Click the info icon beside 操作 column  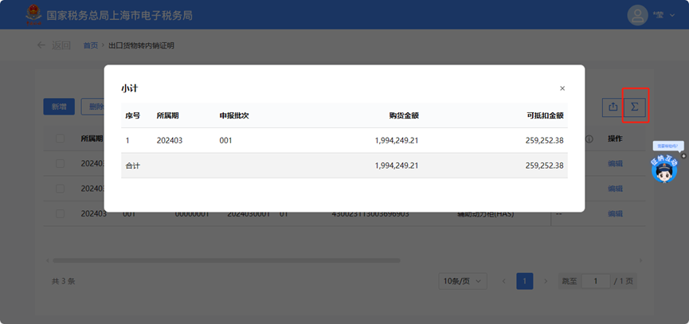(589, 139)
